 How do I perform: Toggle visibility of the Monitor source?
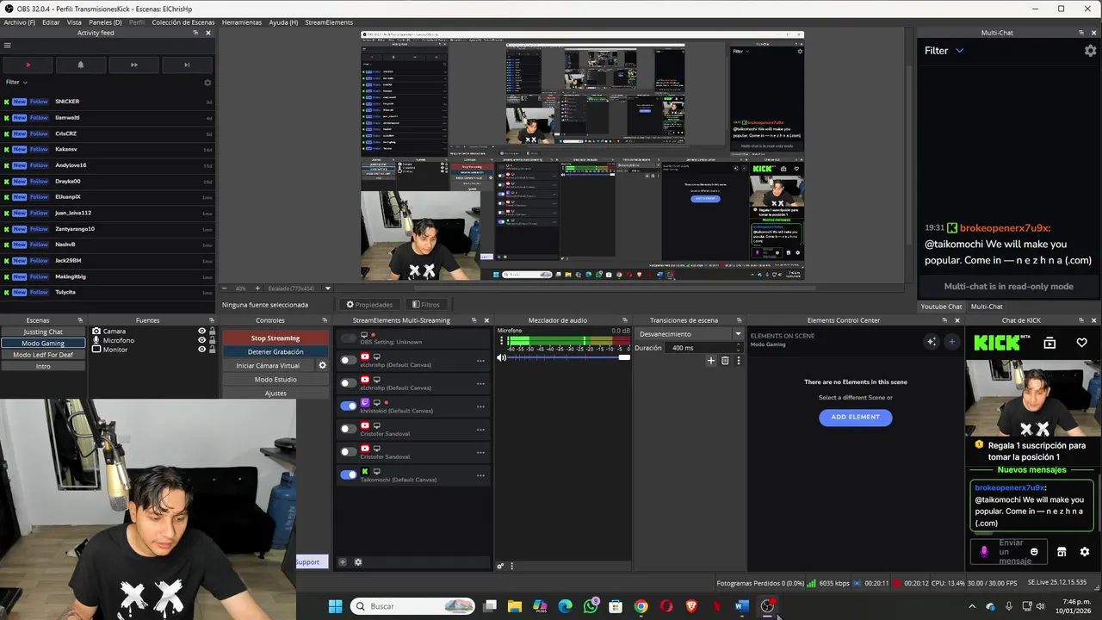[x=202, y=349]
